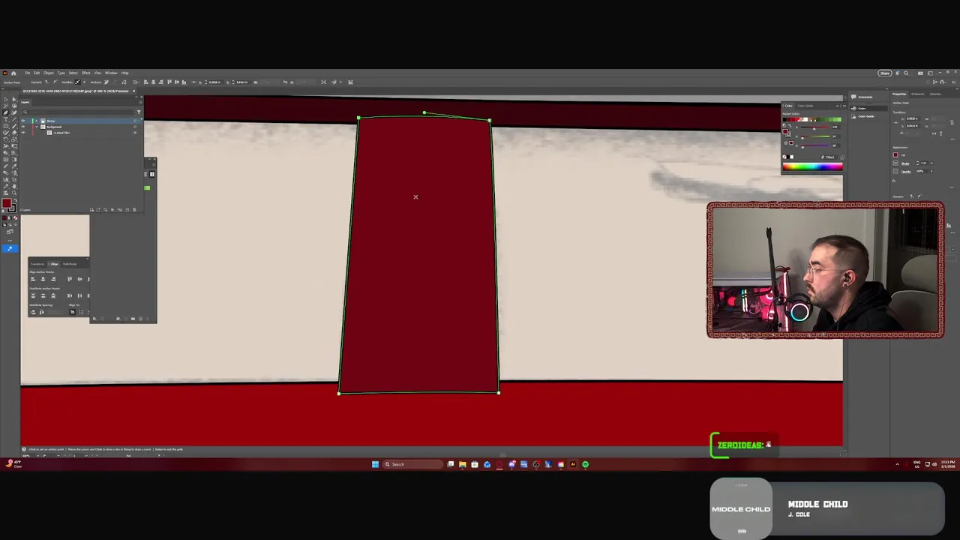This screenshot has height=540, width=960.
Task: Select the Curvature tool
Action: click(x=14, y=112)
